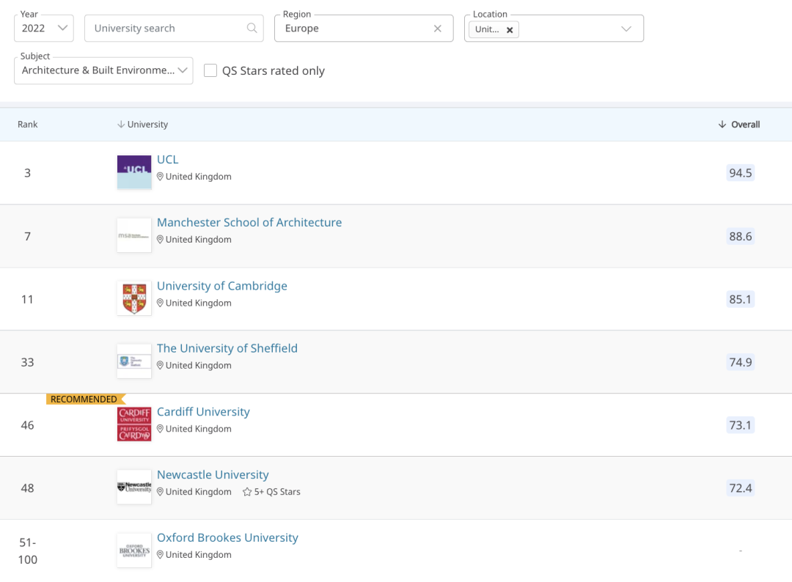Click the Oxford Brookes University logo
The width and height of the screenshot is (792, 582).
point(134,550)
